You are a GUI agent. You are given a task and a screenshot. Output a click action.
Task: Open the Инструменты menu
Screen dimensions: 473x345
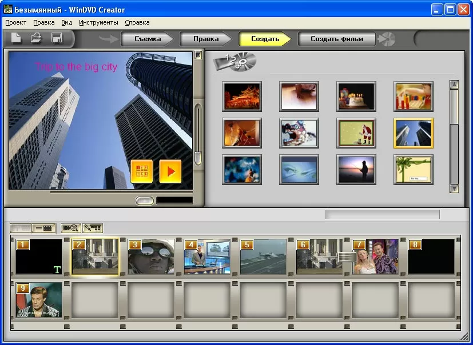pos(98,22)
